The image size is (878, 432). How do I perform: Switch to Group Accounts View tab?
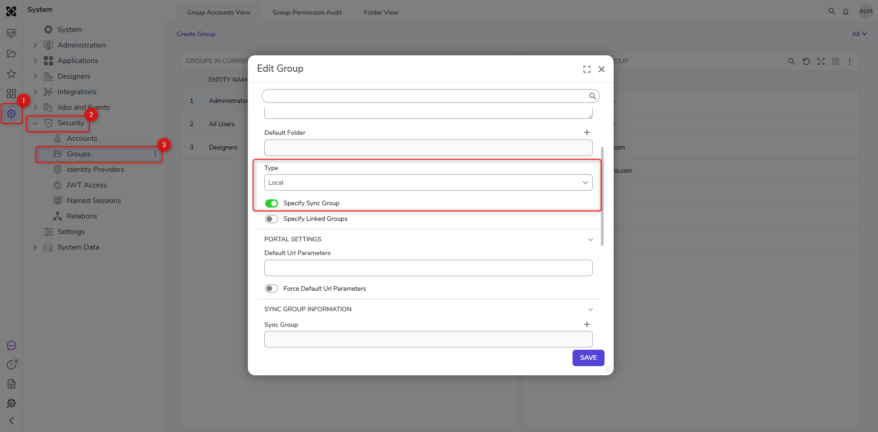[219, 13]
